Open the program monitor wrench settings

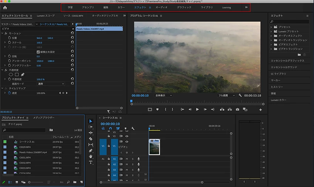pos(240,95)
